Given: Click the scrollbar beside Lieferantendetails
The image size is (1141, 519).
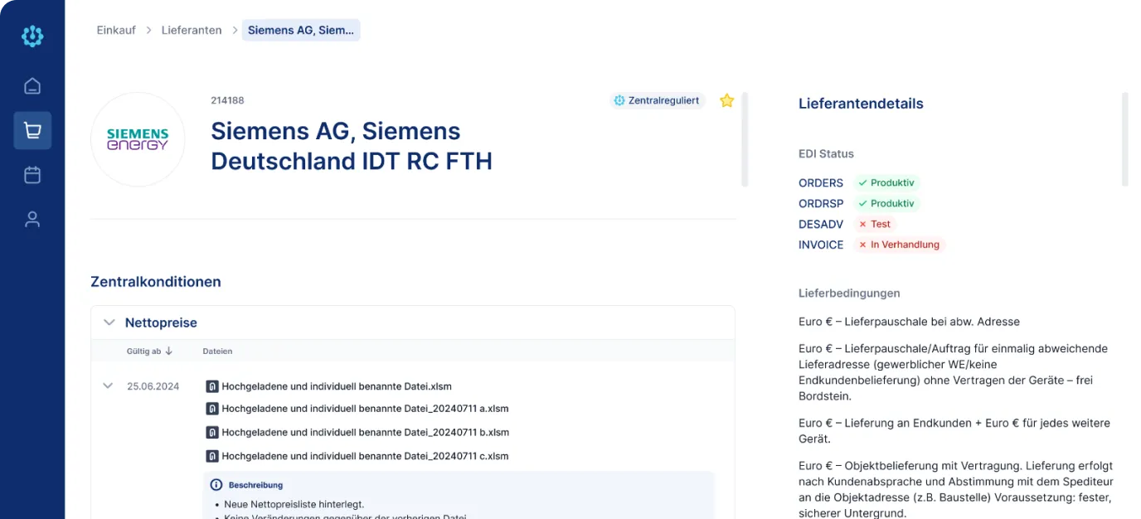Looking at the screenshot, I should [1125, 139].
